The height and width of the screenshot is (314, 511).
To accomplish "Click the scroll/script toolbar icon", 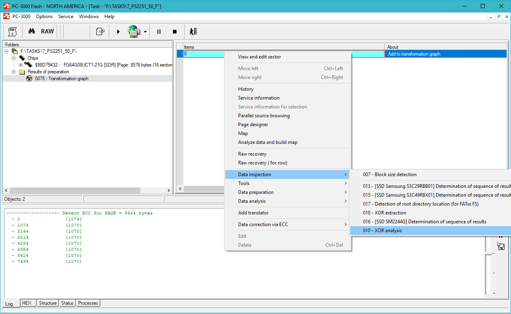I will point(12,31).
